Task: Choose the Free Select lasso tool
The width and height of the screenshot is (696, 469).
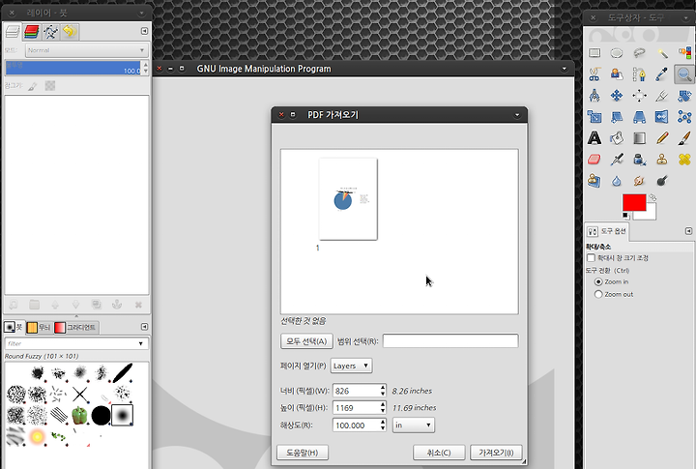Action: pos(639,53)
